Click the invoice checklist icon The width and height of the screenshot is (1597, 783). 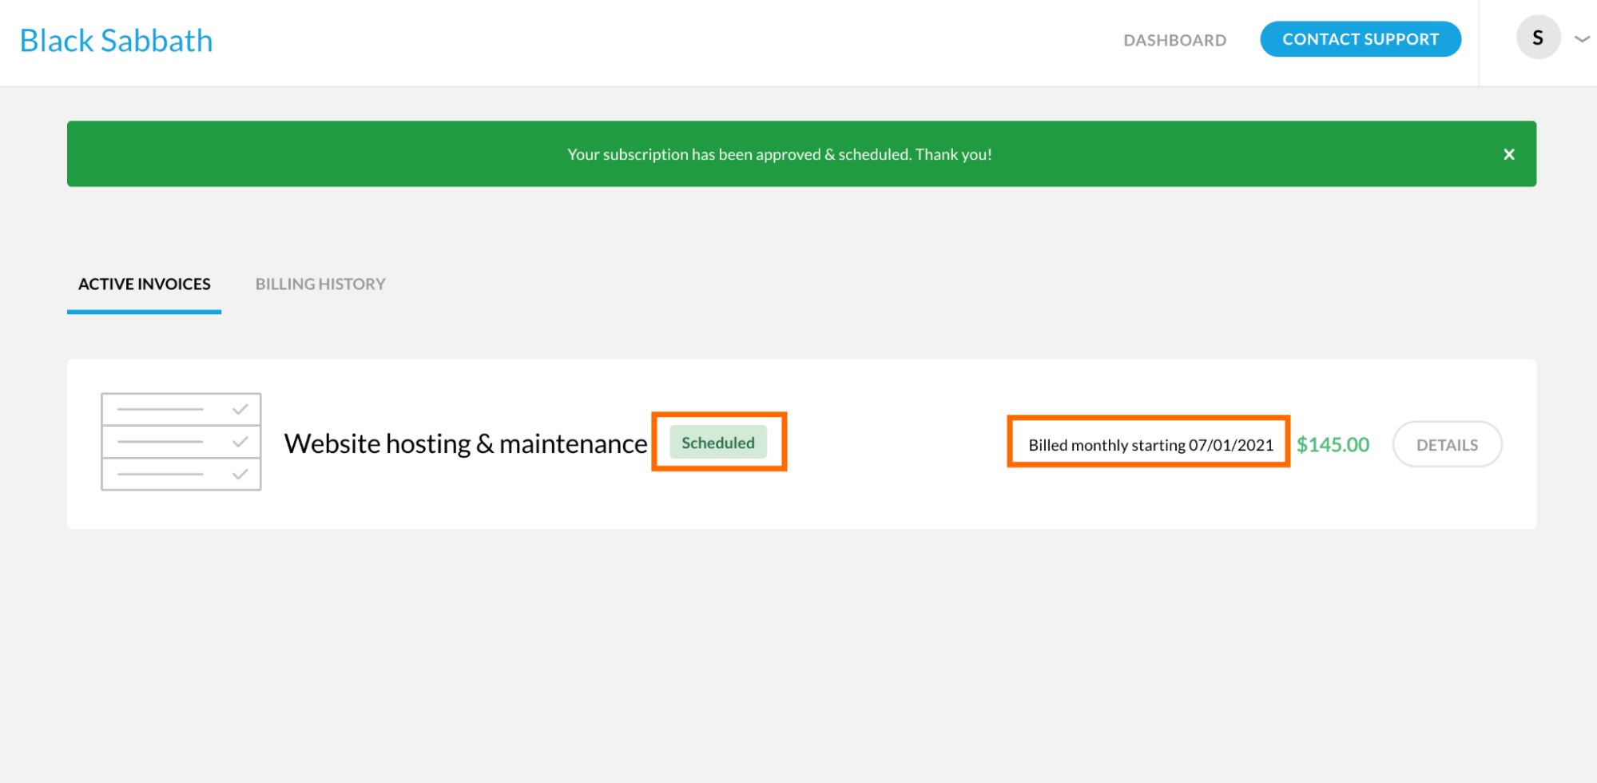point(181,442)
